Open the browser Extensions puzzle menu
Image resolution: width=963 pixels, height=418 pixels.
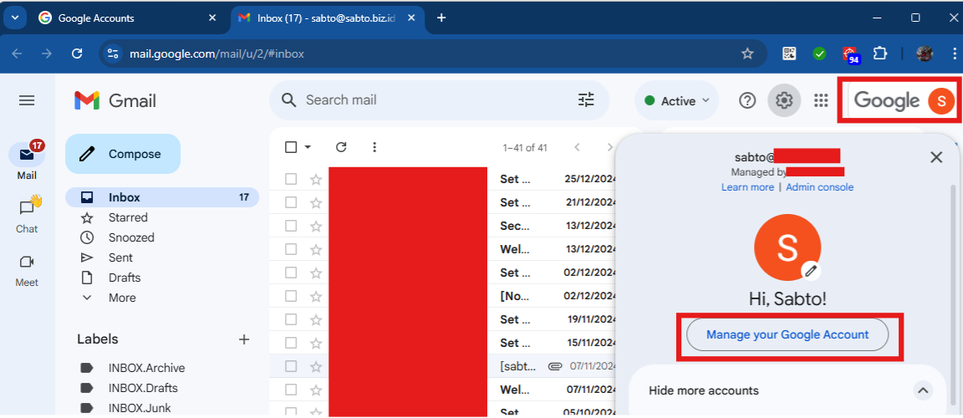click(880, 54)
